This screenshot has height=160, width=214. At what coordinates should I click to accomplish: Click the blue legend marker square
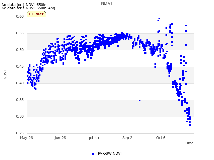93,154
